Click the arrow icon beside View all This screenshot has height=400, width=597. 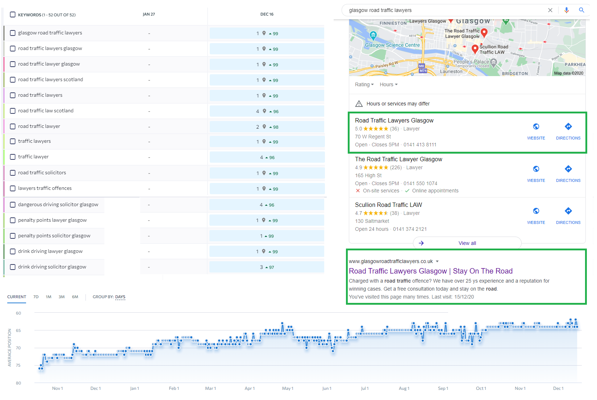point(421,243)
